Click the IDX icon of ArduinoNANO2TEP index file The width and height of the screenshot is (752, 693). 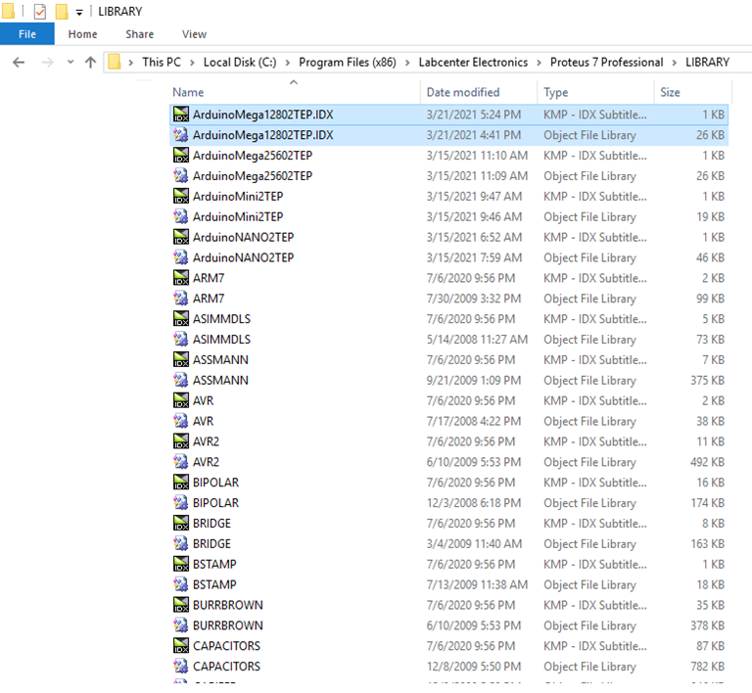(x=180, y=238)
